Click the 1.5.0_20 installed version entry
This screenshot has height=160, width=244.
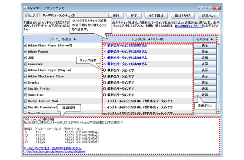click(40, 139)
